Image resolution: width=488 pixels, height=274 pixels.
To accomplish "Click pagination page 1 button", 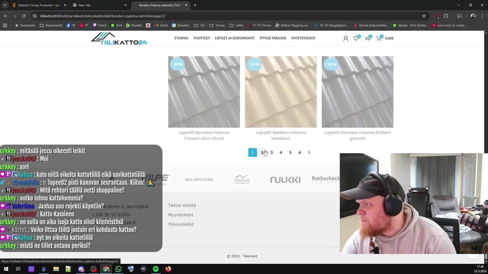I will click(x=252, y=153).
